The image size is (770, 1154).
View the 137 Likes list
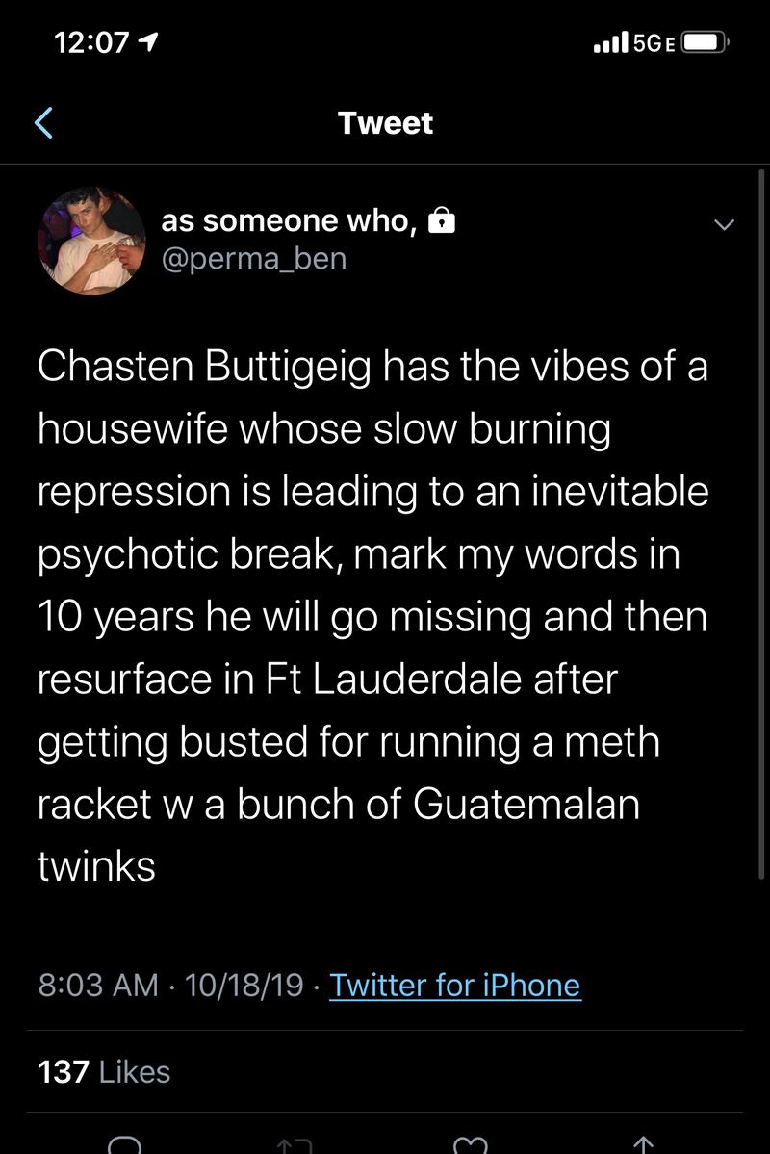[104, 1071]
